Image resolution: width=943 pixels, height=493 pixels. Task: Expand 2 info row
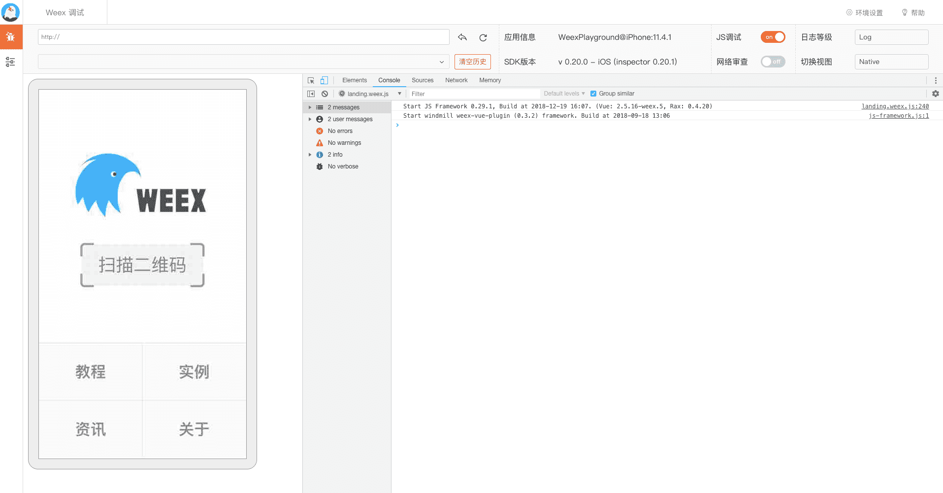click(x=310, y=155)
